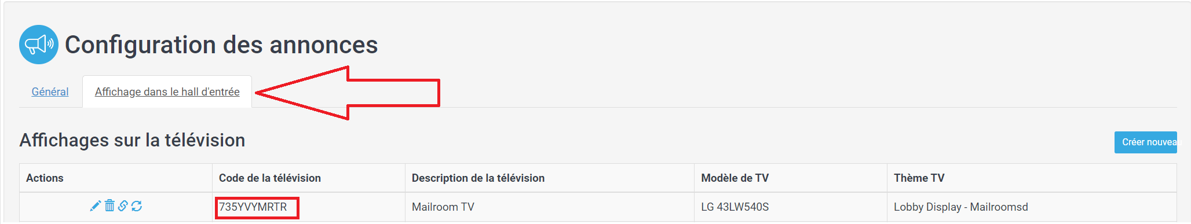
Task: Delete Mailroom TV with the trash icon
Action: click(109, 205)
